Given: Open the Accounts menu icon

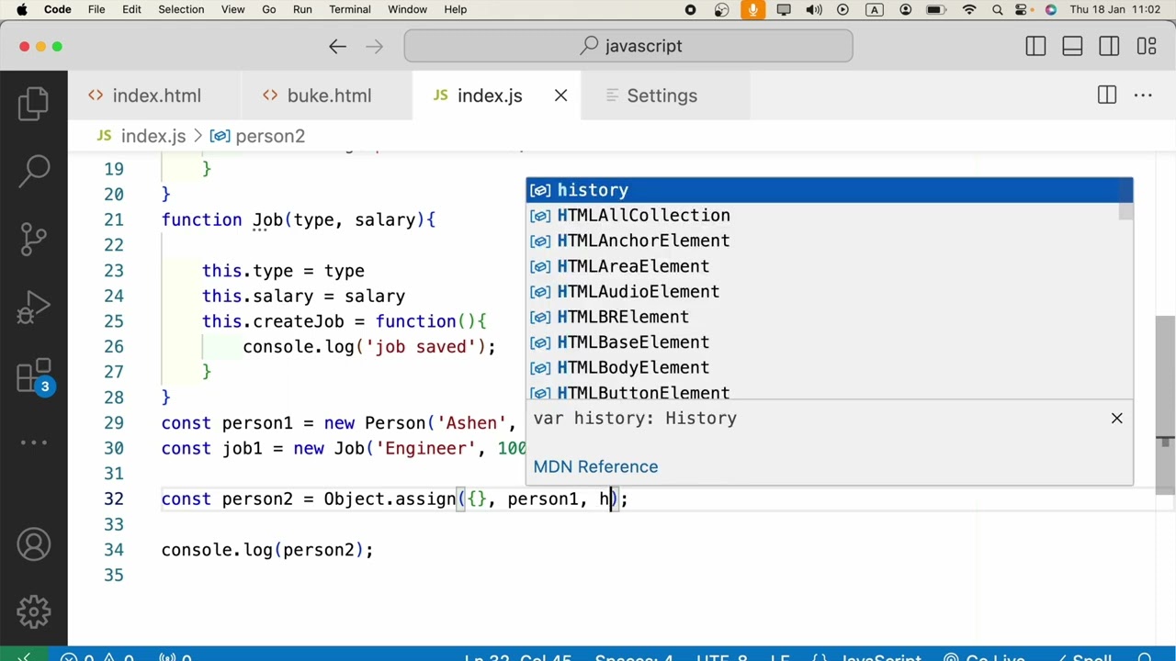Looking at the screenshot, I should 33,544.
